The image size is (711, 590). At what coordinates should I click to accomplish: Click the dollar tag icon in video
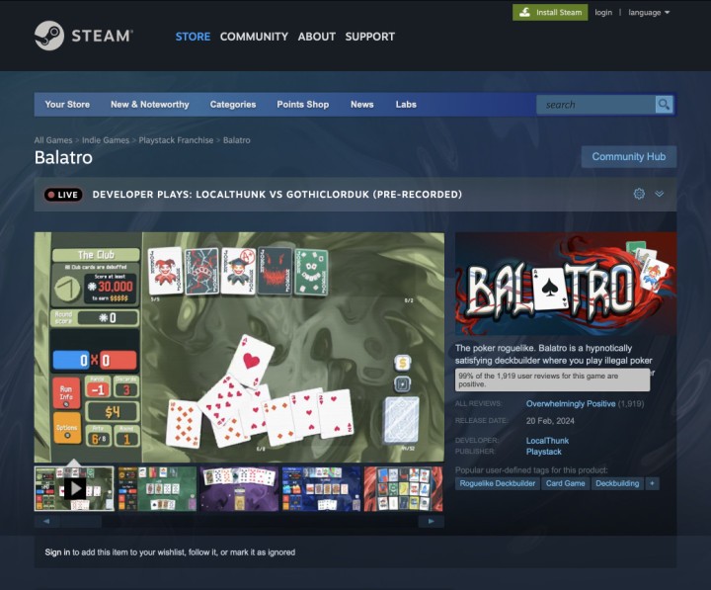click(x=402, y=363)
